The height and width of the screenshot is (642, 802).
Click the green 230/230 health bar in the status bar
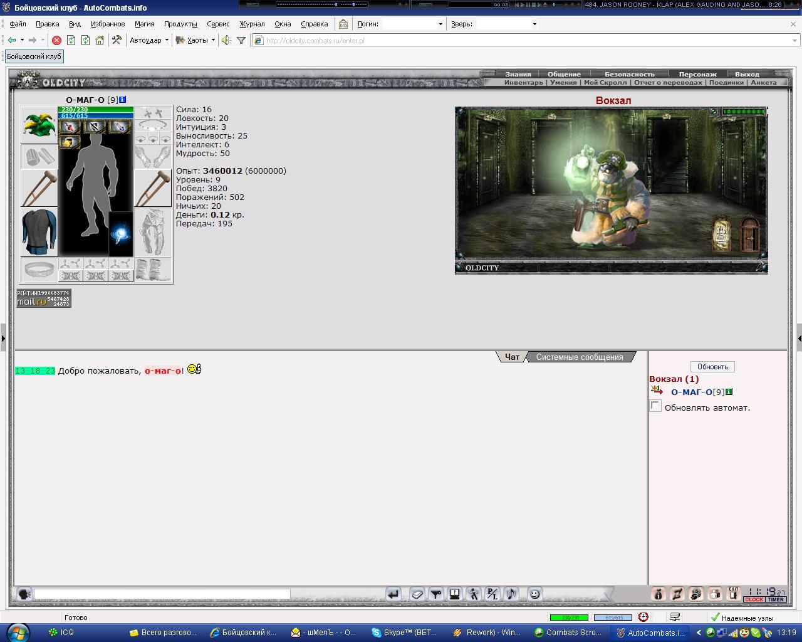[x=569, y=618]
